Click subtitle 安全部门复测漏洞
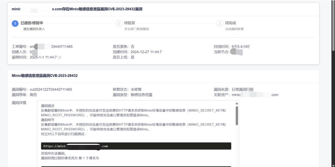This screenshot has height=167, width=335. click(x=136, y=29)
